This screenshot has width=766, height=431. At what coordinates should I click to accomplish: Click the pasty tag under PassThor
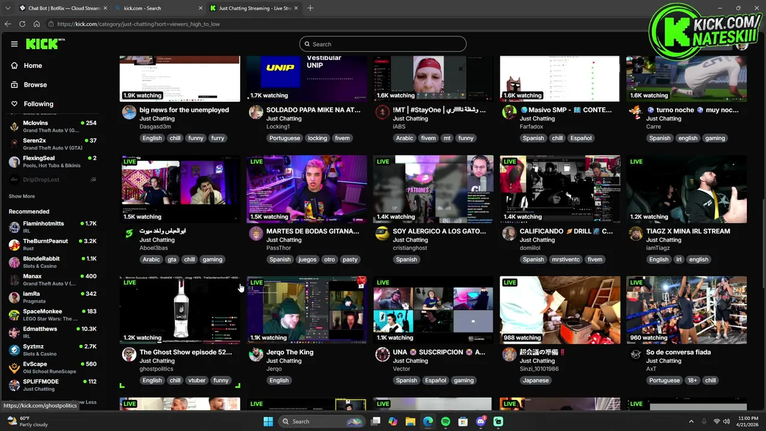350,260
